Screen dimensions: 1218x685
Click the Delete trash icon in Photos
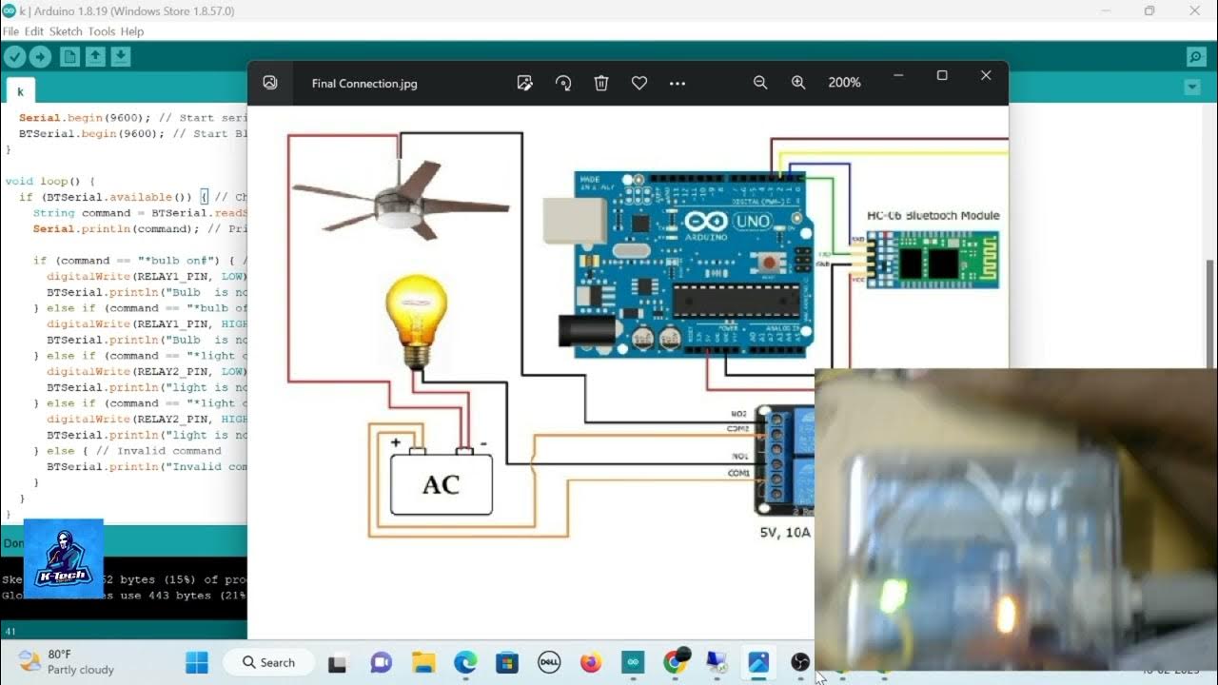pyautogui.click(x=601, y=83)
